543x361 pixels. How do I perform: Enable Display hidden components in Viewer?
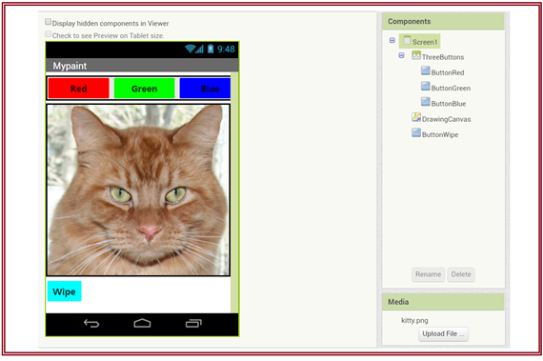point(49,22)
